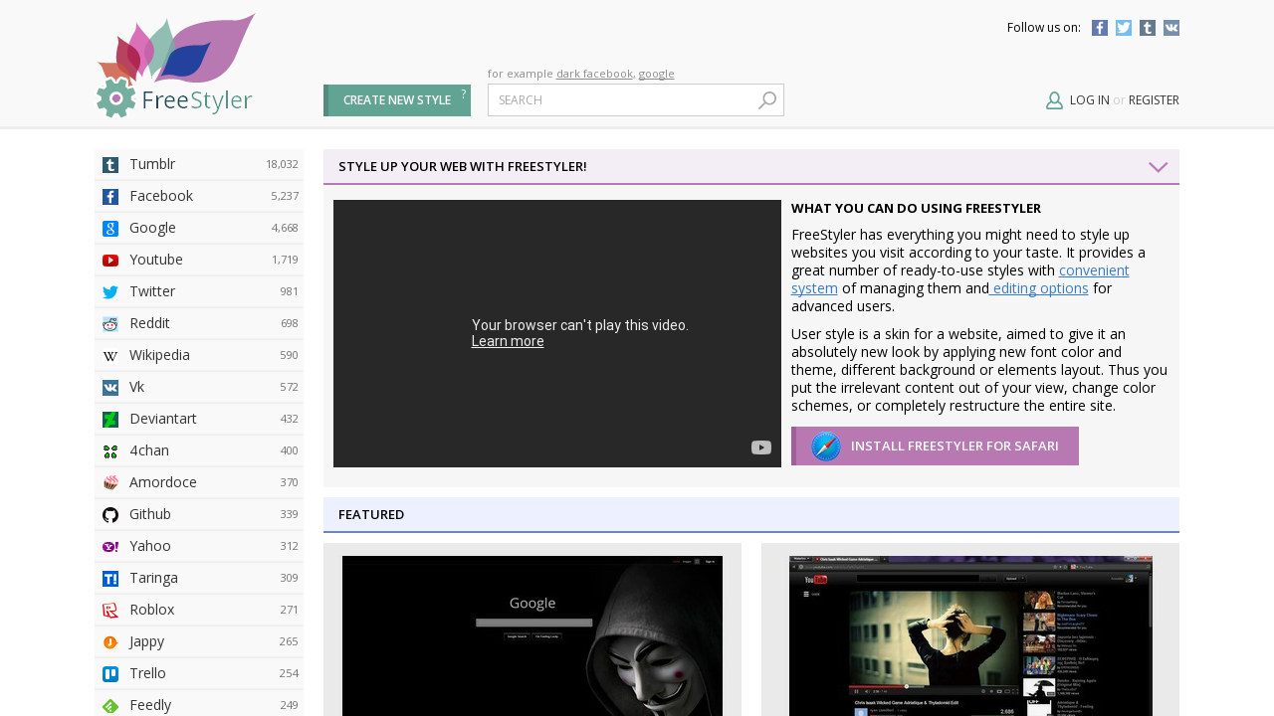
Task: Click the Featured section header
Action: pyautogui.click(x=751, y=515)
